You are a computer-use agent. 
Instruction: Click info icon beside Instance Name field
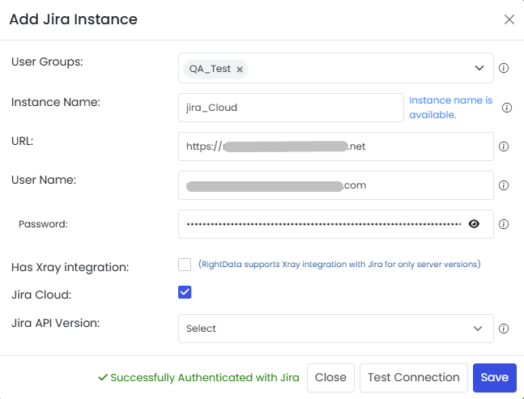point(507,108)
